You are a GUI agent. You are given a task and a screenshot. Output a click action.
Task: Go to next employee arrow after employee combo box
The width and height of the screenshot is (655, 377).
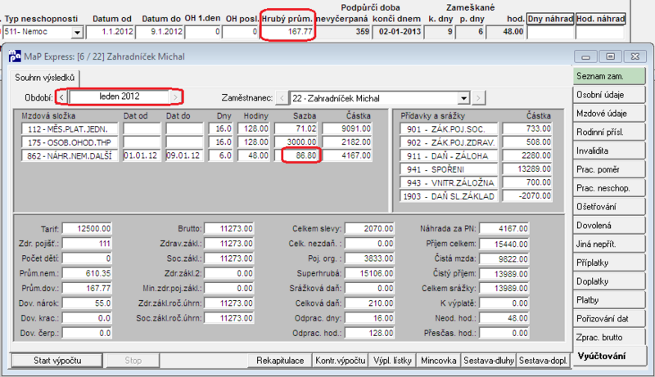click(x=478, y=98)
